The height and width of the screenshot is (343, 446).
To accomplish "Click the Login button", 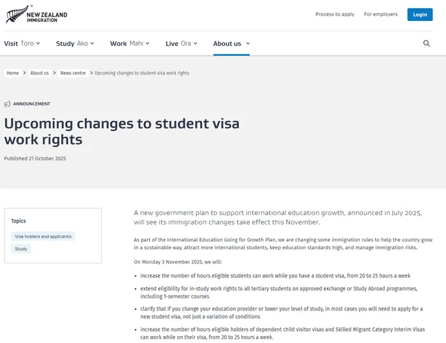I will (420, 14).
